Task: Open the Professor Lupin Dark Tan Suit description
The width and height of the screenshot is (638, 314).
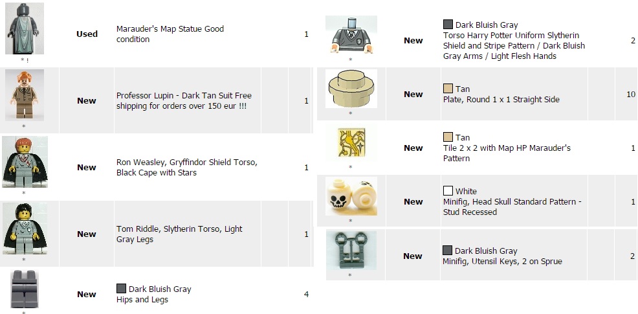Action: 184,101
